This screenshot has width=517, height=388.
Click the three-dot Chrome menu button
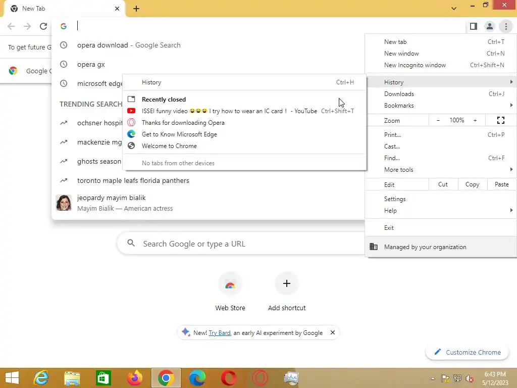pos(506,26)
